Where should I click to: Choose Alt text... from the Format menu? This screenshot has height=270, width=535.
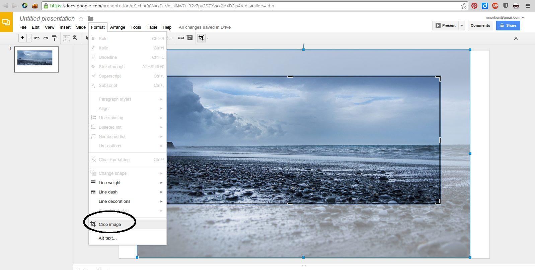pos(128,238)
